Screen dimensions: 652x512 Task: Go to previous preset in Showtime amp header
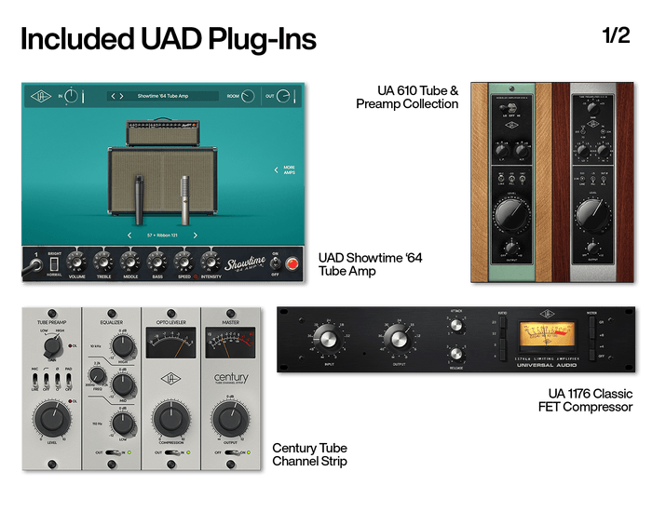[113, 96]
